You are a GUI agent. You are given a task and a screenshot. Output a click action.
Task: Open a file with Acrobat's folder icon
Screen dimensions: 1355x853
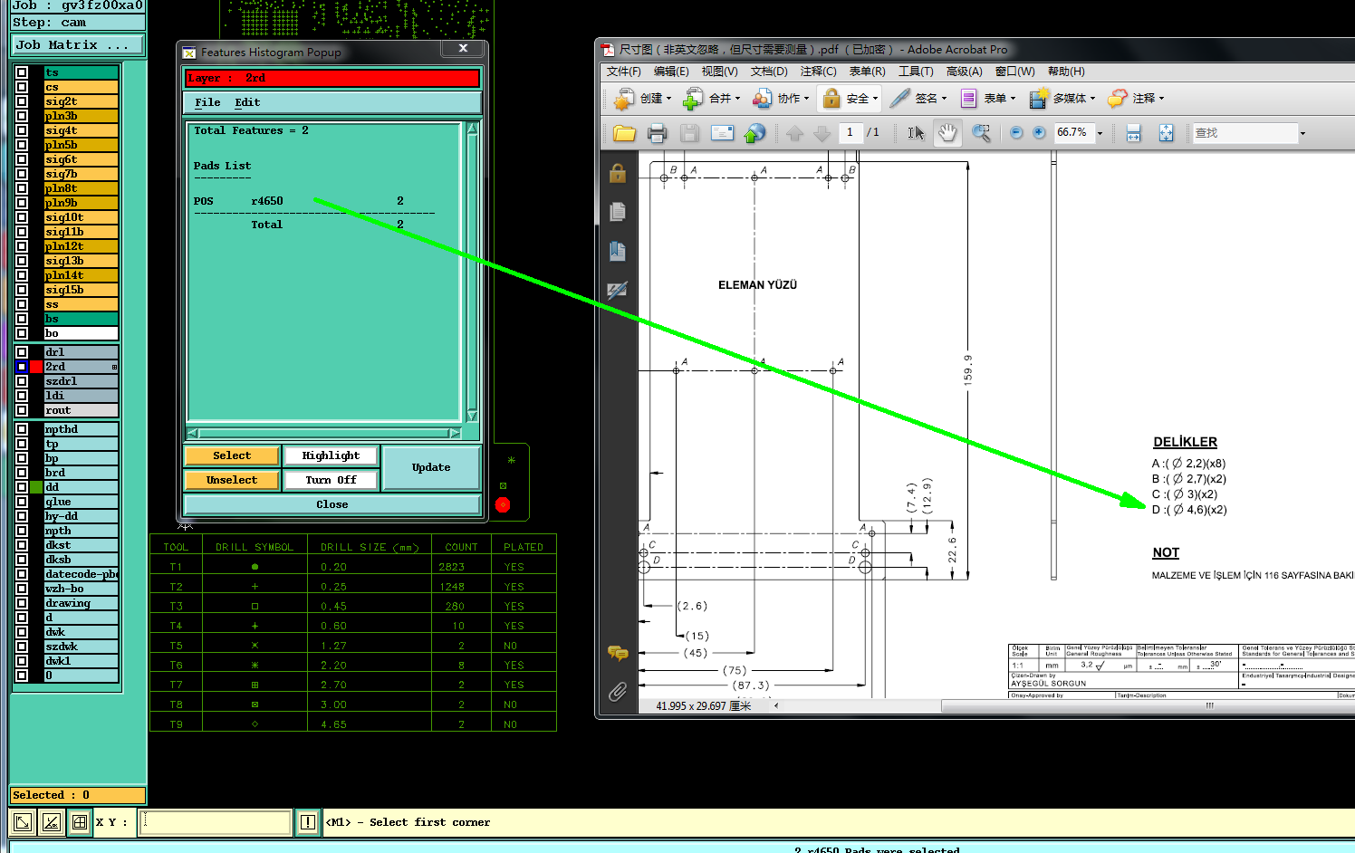point(624,133)
